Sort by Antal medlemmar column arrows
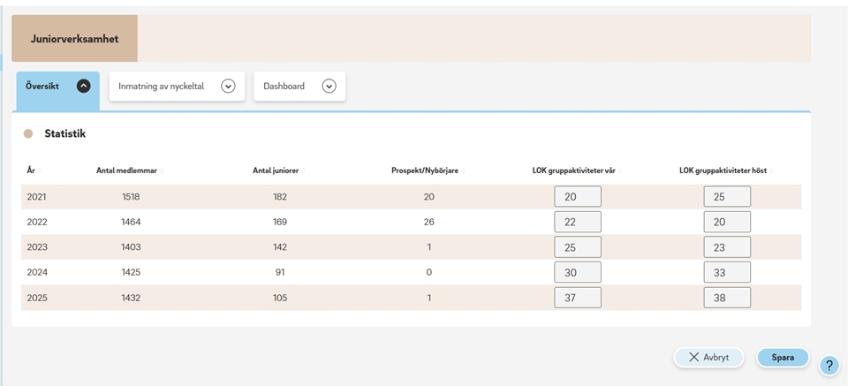 (162, 170)
